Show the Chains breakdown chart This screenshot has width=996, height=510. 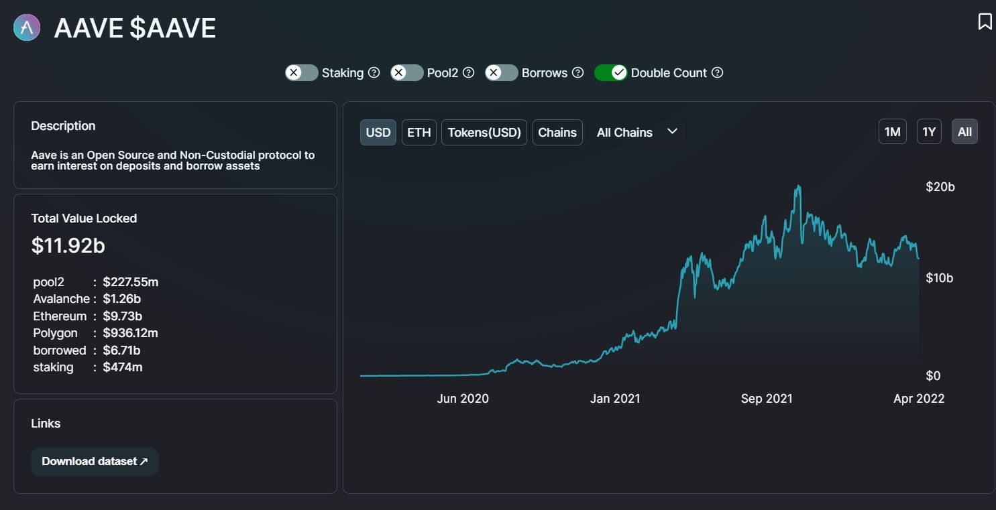(x=557, y=132)
